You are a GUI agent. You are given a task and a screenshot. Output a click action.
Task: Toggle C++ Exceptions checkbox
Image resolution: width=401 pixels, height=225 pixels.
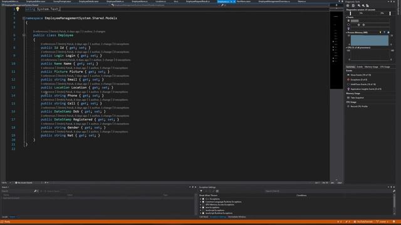click(203, 199)
